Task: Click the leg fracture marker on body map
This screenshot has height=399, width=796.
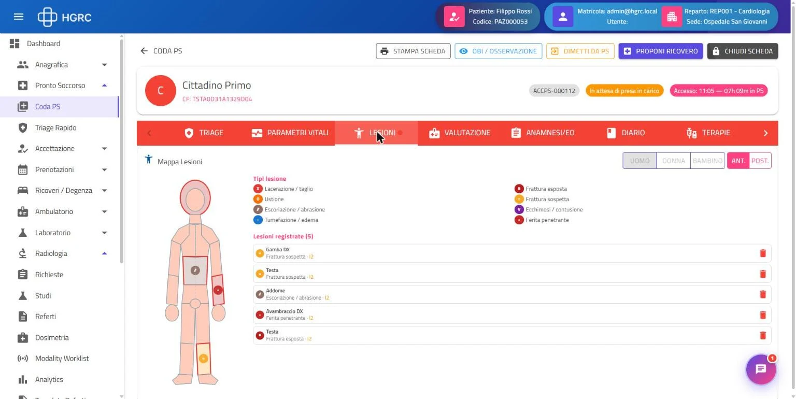Action: coord(203,358)
